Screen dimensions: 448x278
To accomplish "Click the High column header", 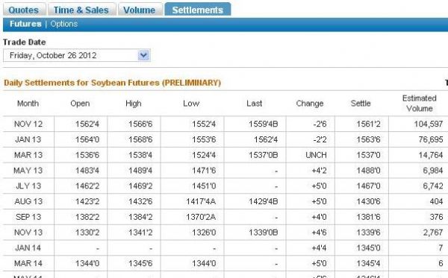I will coord(134,103).
